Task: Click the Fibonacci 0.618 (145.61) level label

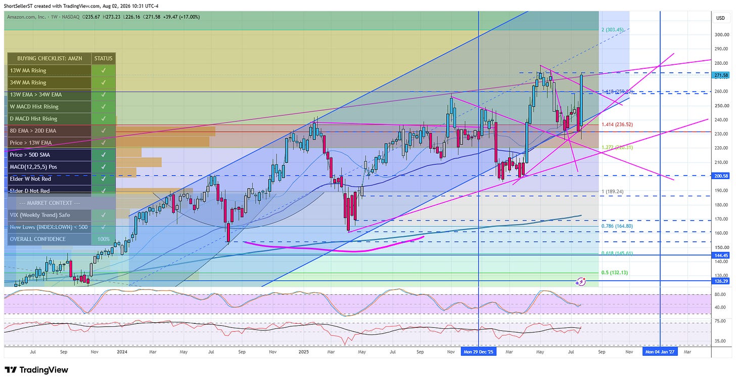Action: [x=617, y=253]
